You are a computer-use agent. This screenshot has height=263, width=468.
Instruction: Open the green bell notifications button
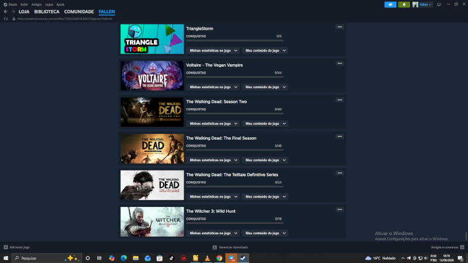click(x=404, y=5)
